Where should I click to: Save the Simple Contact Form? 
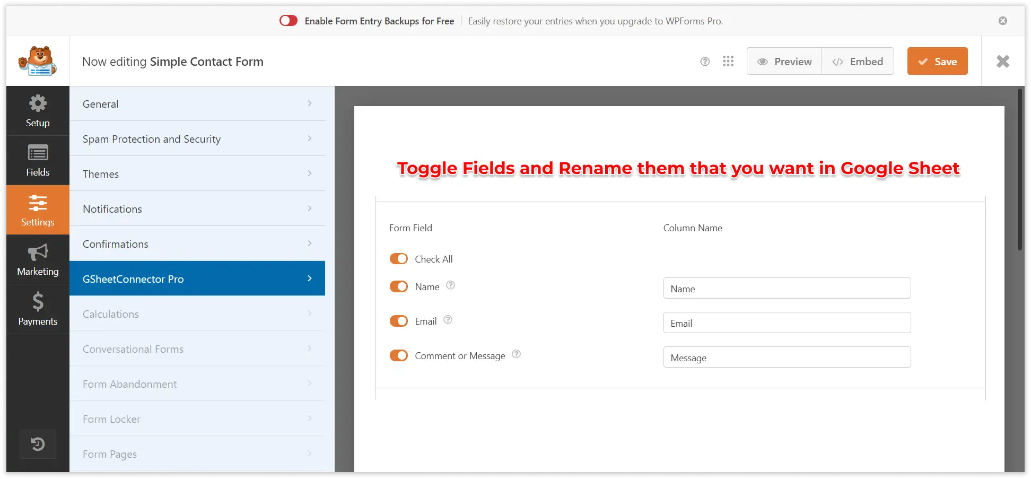(937, 61)
